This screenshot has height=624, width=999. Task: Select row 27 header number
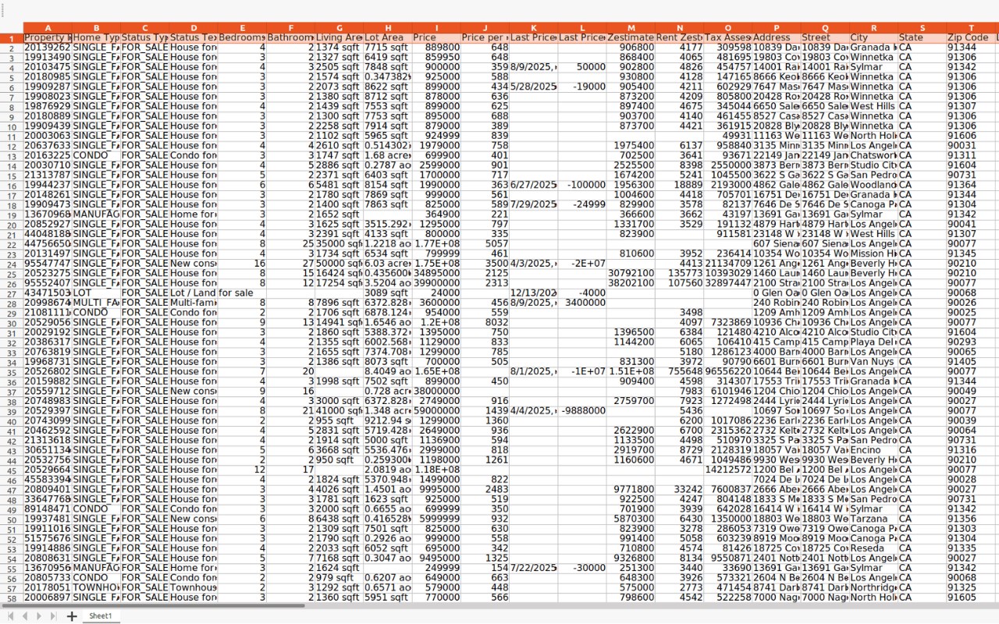11,292
